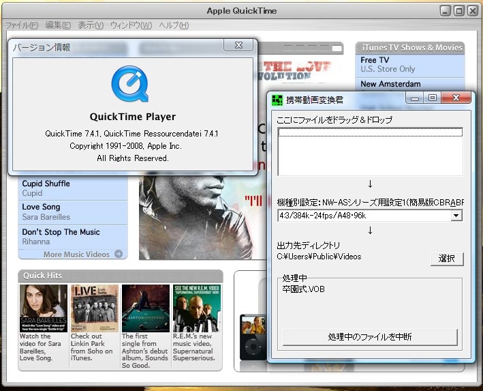Image resolution: width=483 pixels, height=391 pixels.
Task: Click 'Check out Linkin Park' caption
Action: coord(91,347)
